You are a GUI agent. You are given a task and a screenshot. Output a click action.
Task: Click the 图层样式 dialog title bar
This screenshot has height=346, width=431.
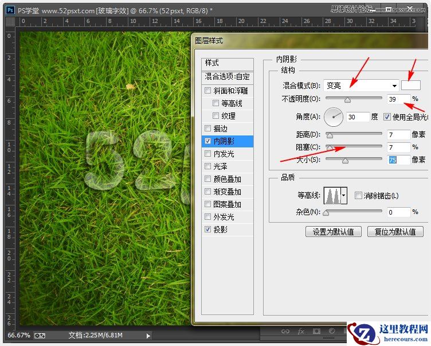(x=311, y=41)
